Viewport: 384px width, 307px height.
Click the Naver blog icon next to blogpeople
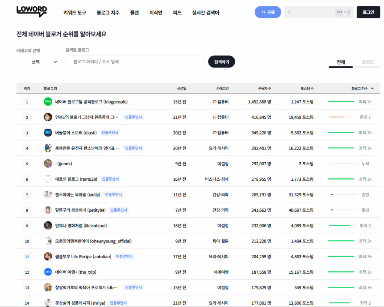(48, 102)
